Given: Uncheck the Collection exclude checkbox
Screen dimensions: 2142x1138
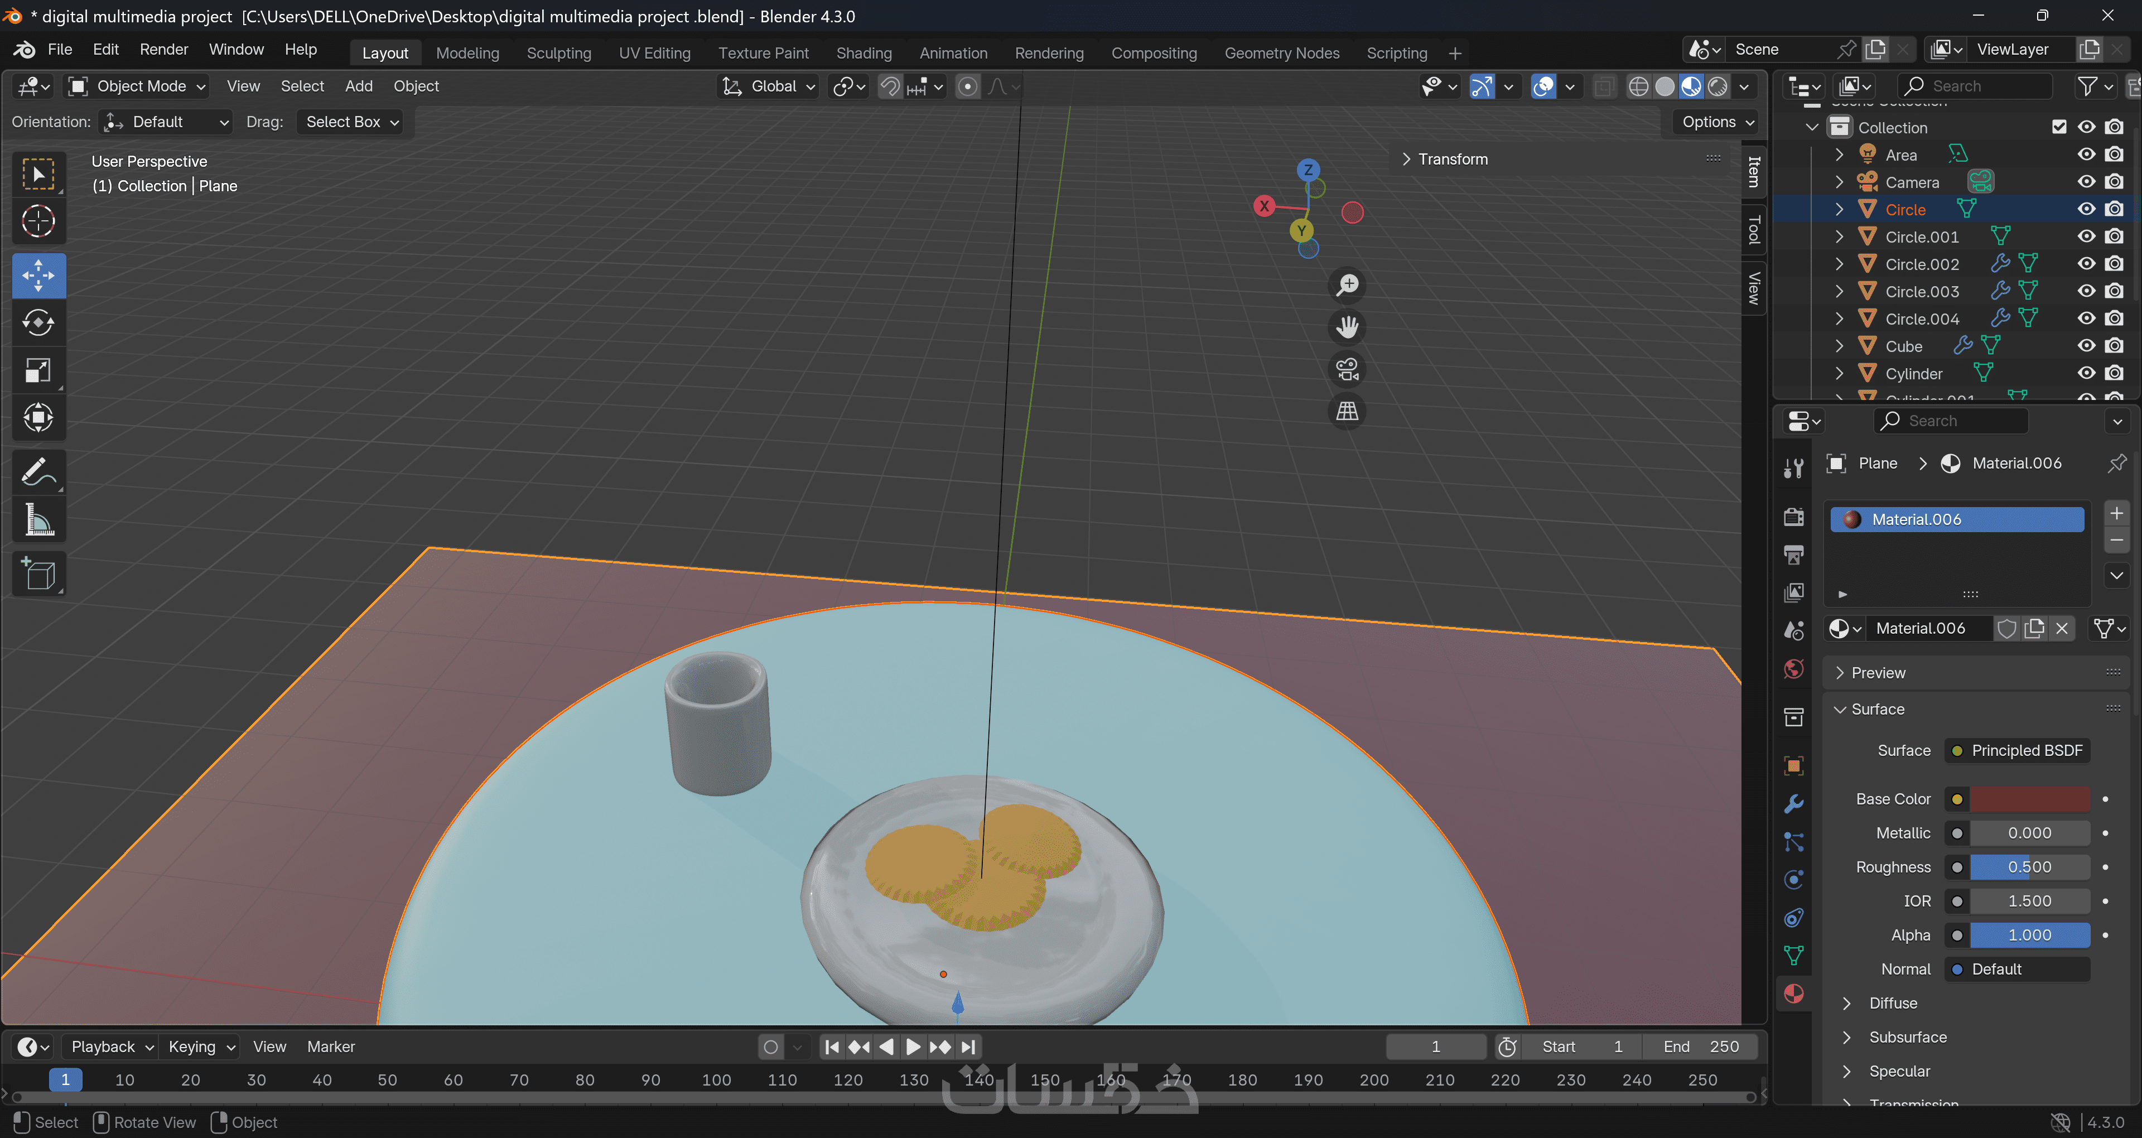Looking at the screenshot, I should click(2059, 127).
